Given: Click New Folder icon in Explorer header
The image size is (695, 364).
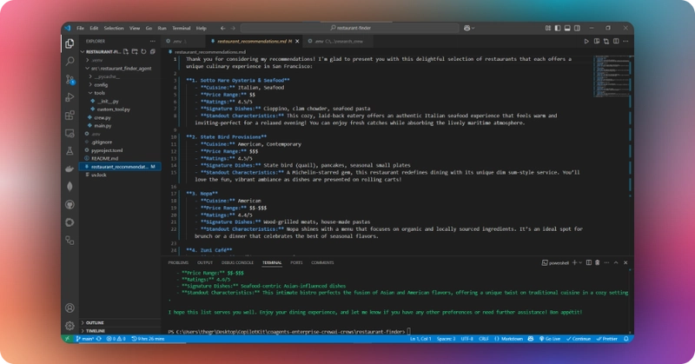Looking at the screenshot, I should pos(135,52).
